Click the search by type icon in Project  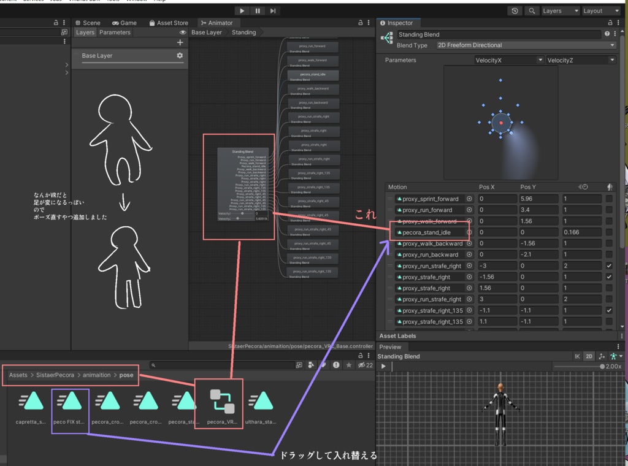pyautogui.click(x=311, y=365)
